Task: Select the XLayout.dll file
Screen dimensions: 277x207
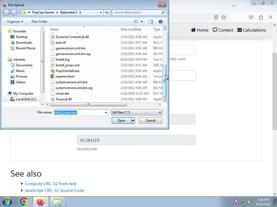Action: coord(64,99)
